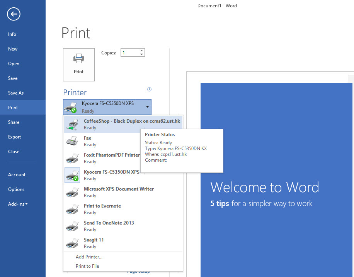Choose Print to File option

point(87,266)
